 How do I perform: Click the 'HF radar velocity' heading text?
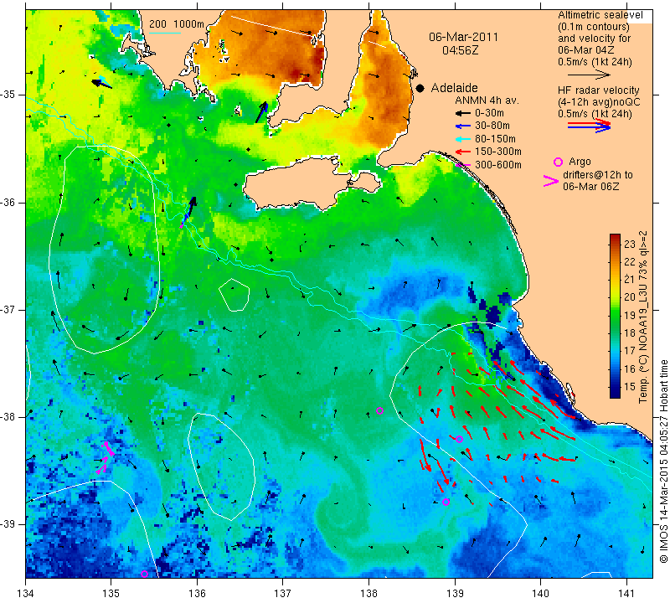pos(599,90)
